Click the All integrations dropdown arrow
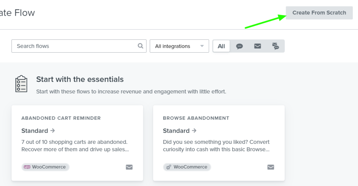The width and height of the screenshot is (358, 186). coord(202,46)
